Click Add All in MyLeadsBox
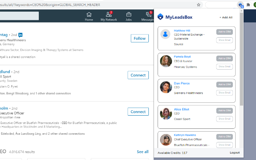Viewport: 256px width, 160px height. point(226,17)
